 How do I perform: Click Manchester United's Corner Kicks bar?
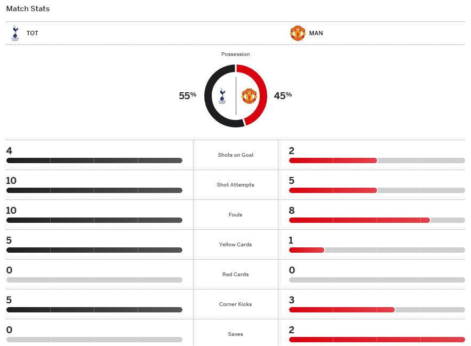click(341, 310)
